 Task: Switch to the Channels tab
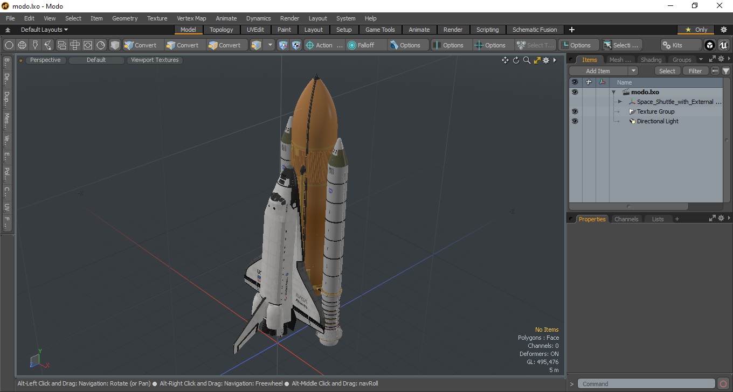626,219
